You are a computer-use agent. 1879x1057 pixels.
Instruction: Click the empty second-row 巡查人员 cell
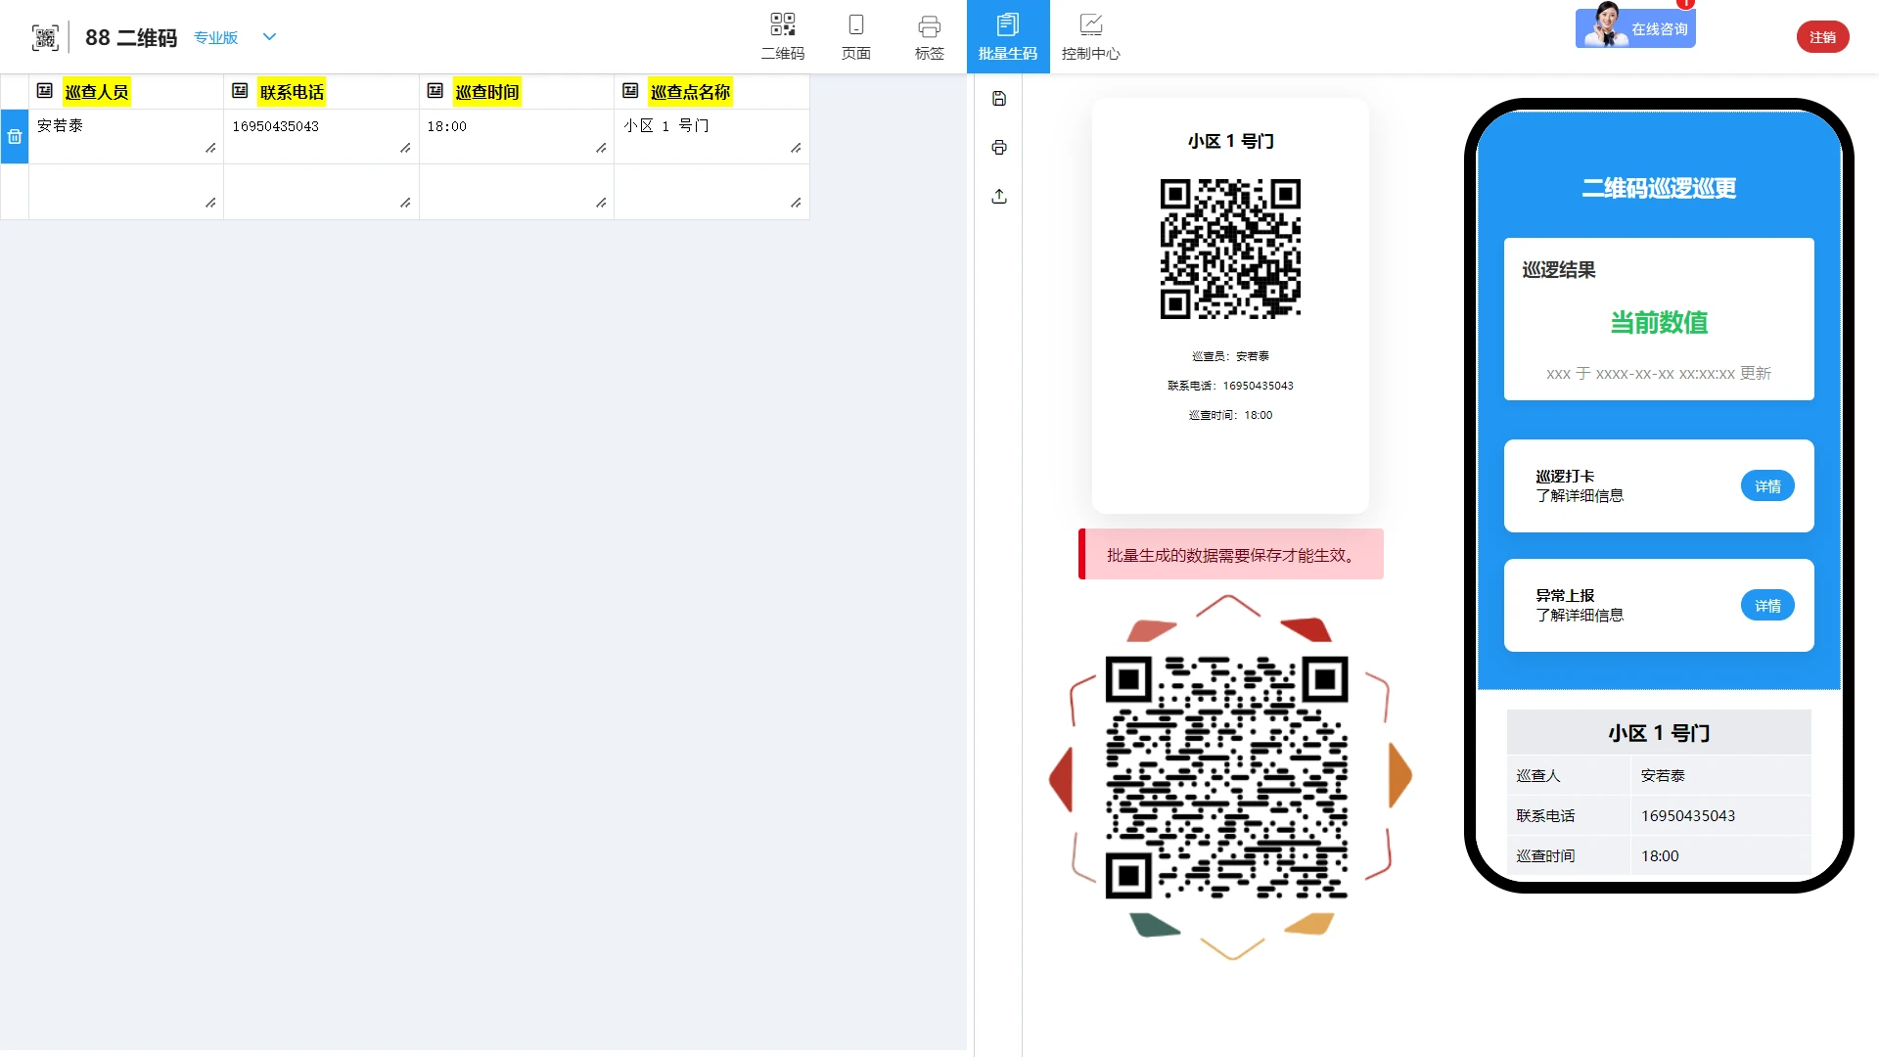pyautogui.click(x=126, y=191)
